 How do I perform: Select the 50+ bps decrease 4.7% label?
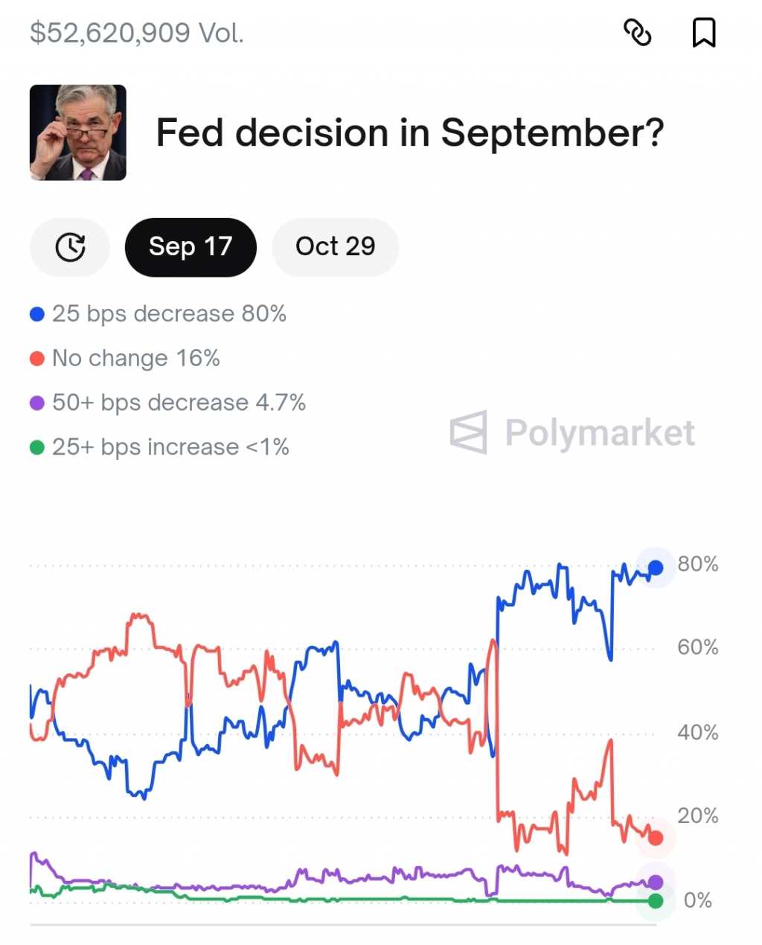tap(179, 403)
